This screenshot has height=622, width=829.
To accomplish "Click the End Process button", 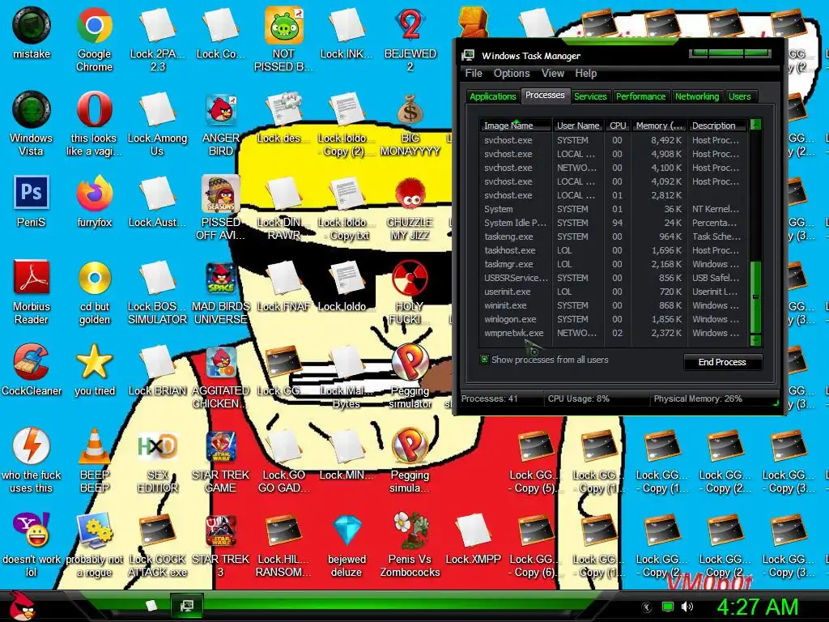I will [722, 362].
